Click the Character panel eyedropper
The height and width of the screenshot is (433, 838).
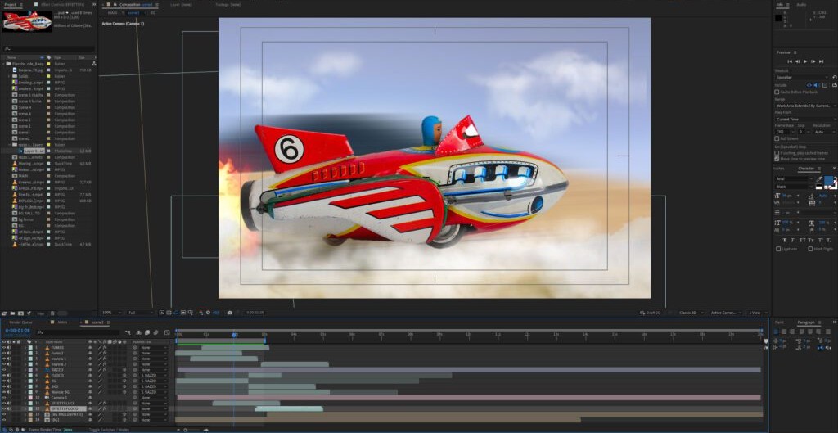[x=818, y=178]
